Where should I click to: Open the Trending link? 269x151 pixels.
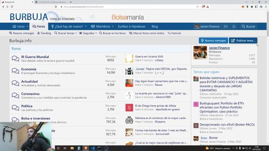pos(44,33)
